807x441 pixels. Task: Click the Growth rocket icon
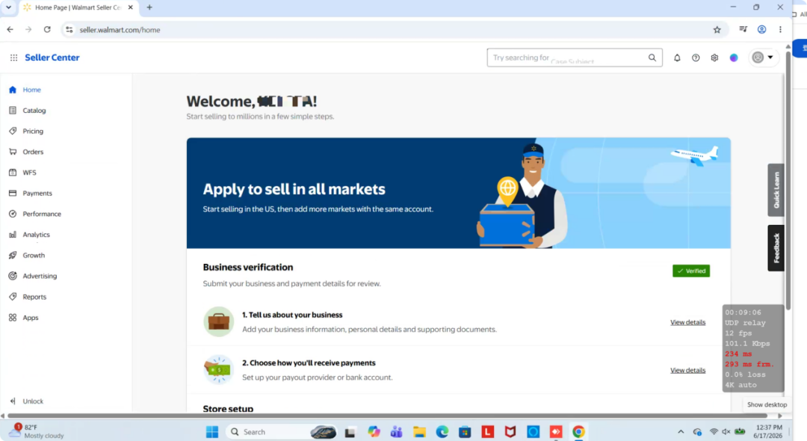(x=13, y=255)
